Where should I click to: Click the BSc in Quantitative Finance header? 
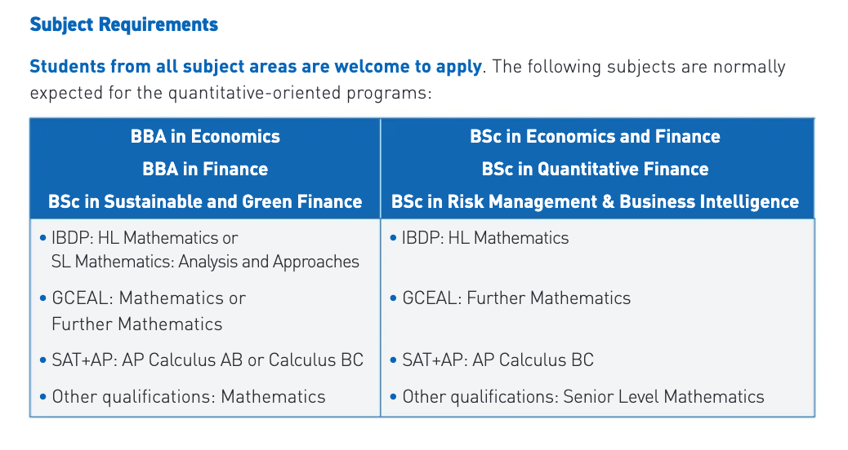pos(595,169)
